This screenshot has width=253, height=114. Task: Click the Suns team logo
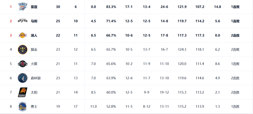pos(22,92)
